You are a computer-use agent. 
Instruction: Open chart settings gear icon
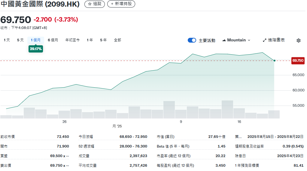pyautogui.click(x=298, y=40)
